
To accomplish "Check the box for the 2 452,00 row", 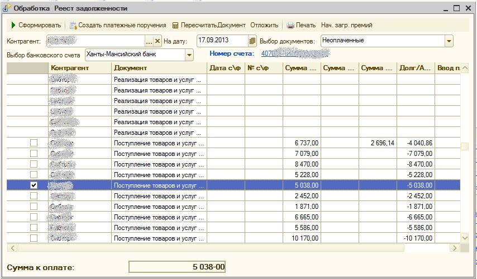I will 34,195.
